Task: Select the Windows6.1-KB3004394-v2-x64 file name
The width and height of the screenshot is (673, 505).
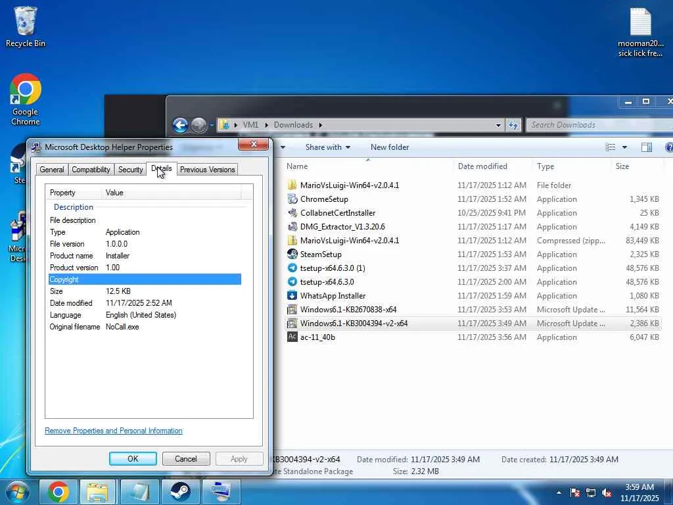Action: click(x=354, y=323)
